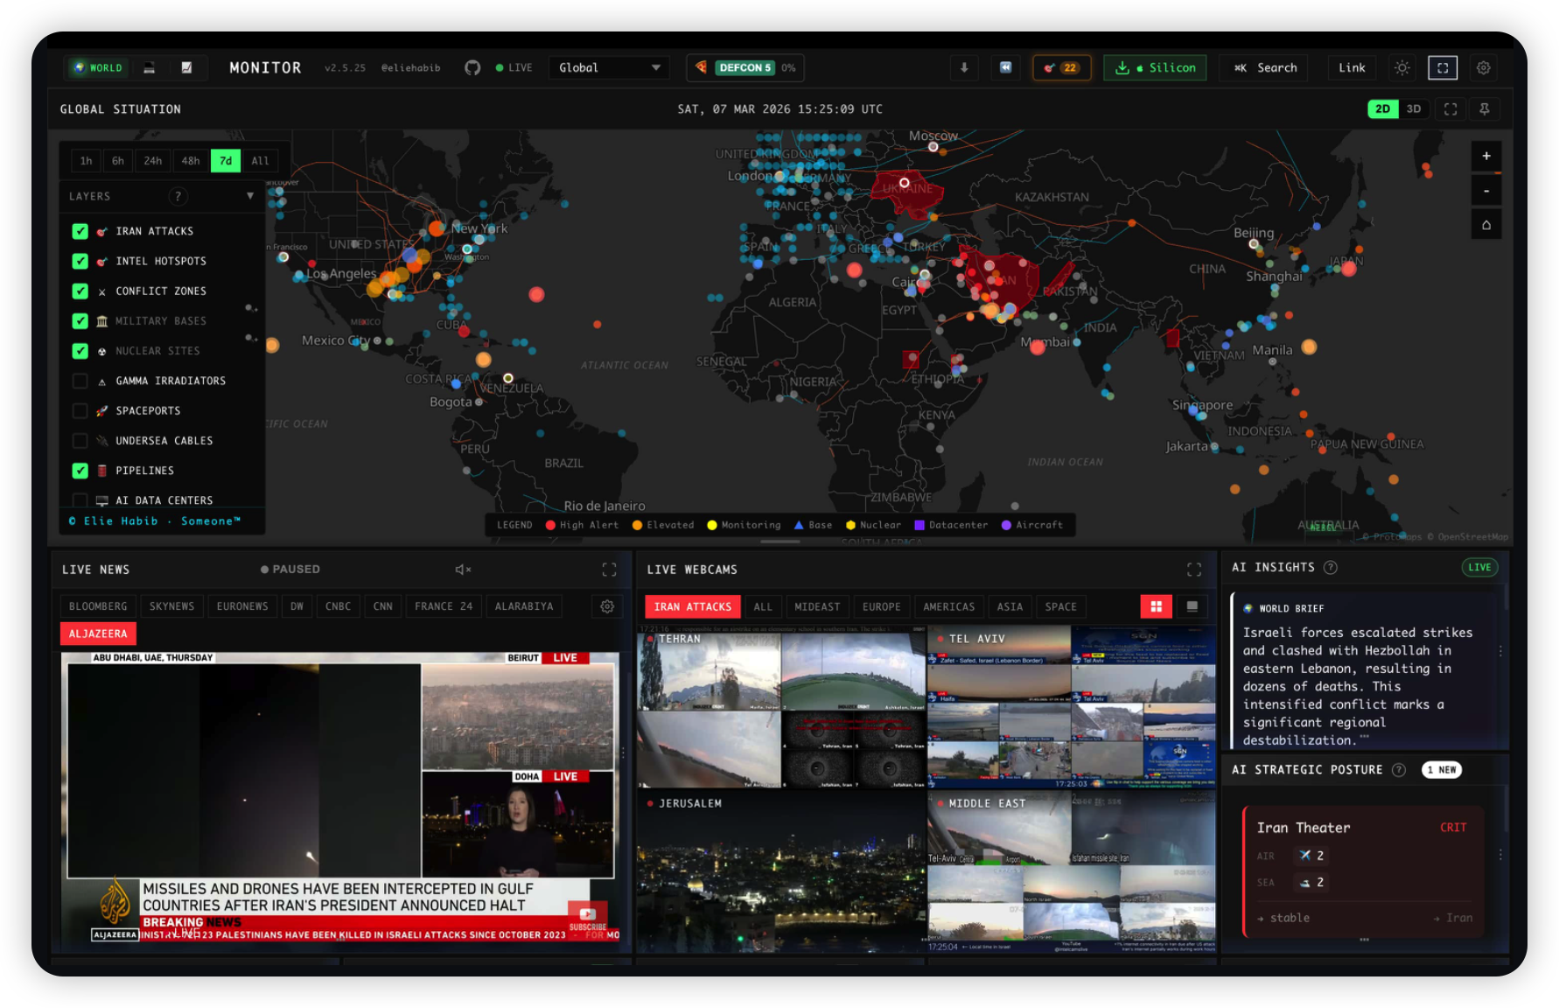
Task: Click the DEFCON 5 pizza indicator
Action: click(745, 67)
